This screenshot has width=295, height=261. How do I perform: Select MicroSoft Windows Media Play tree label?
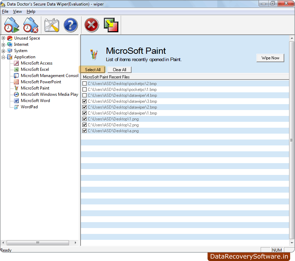tap(49, 94)
